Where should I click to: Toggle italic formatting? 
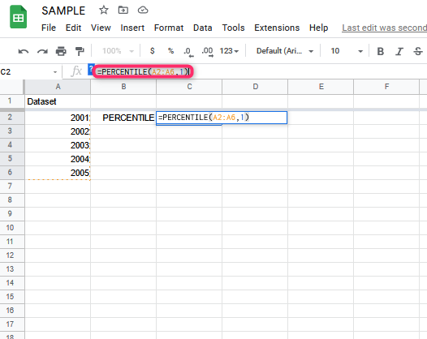coord(399,51)
